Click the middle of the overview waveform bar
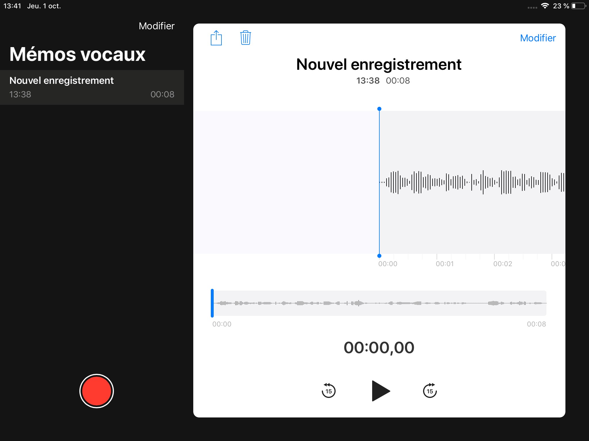 [x=379, y=303]
